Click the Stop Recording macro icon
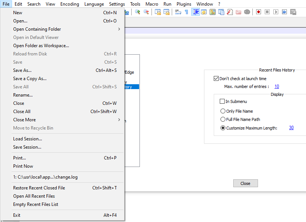This screenshot has height=222, width=306. 267,12
